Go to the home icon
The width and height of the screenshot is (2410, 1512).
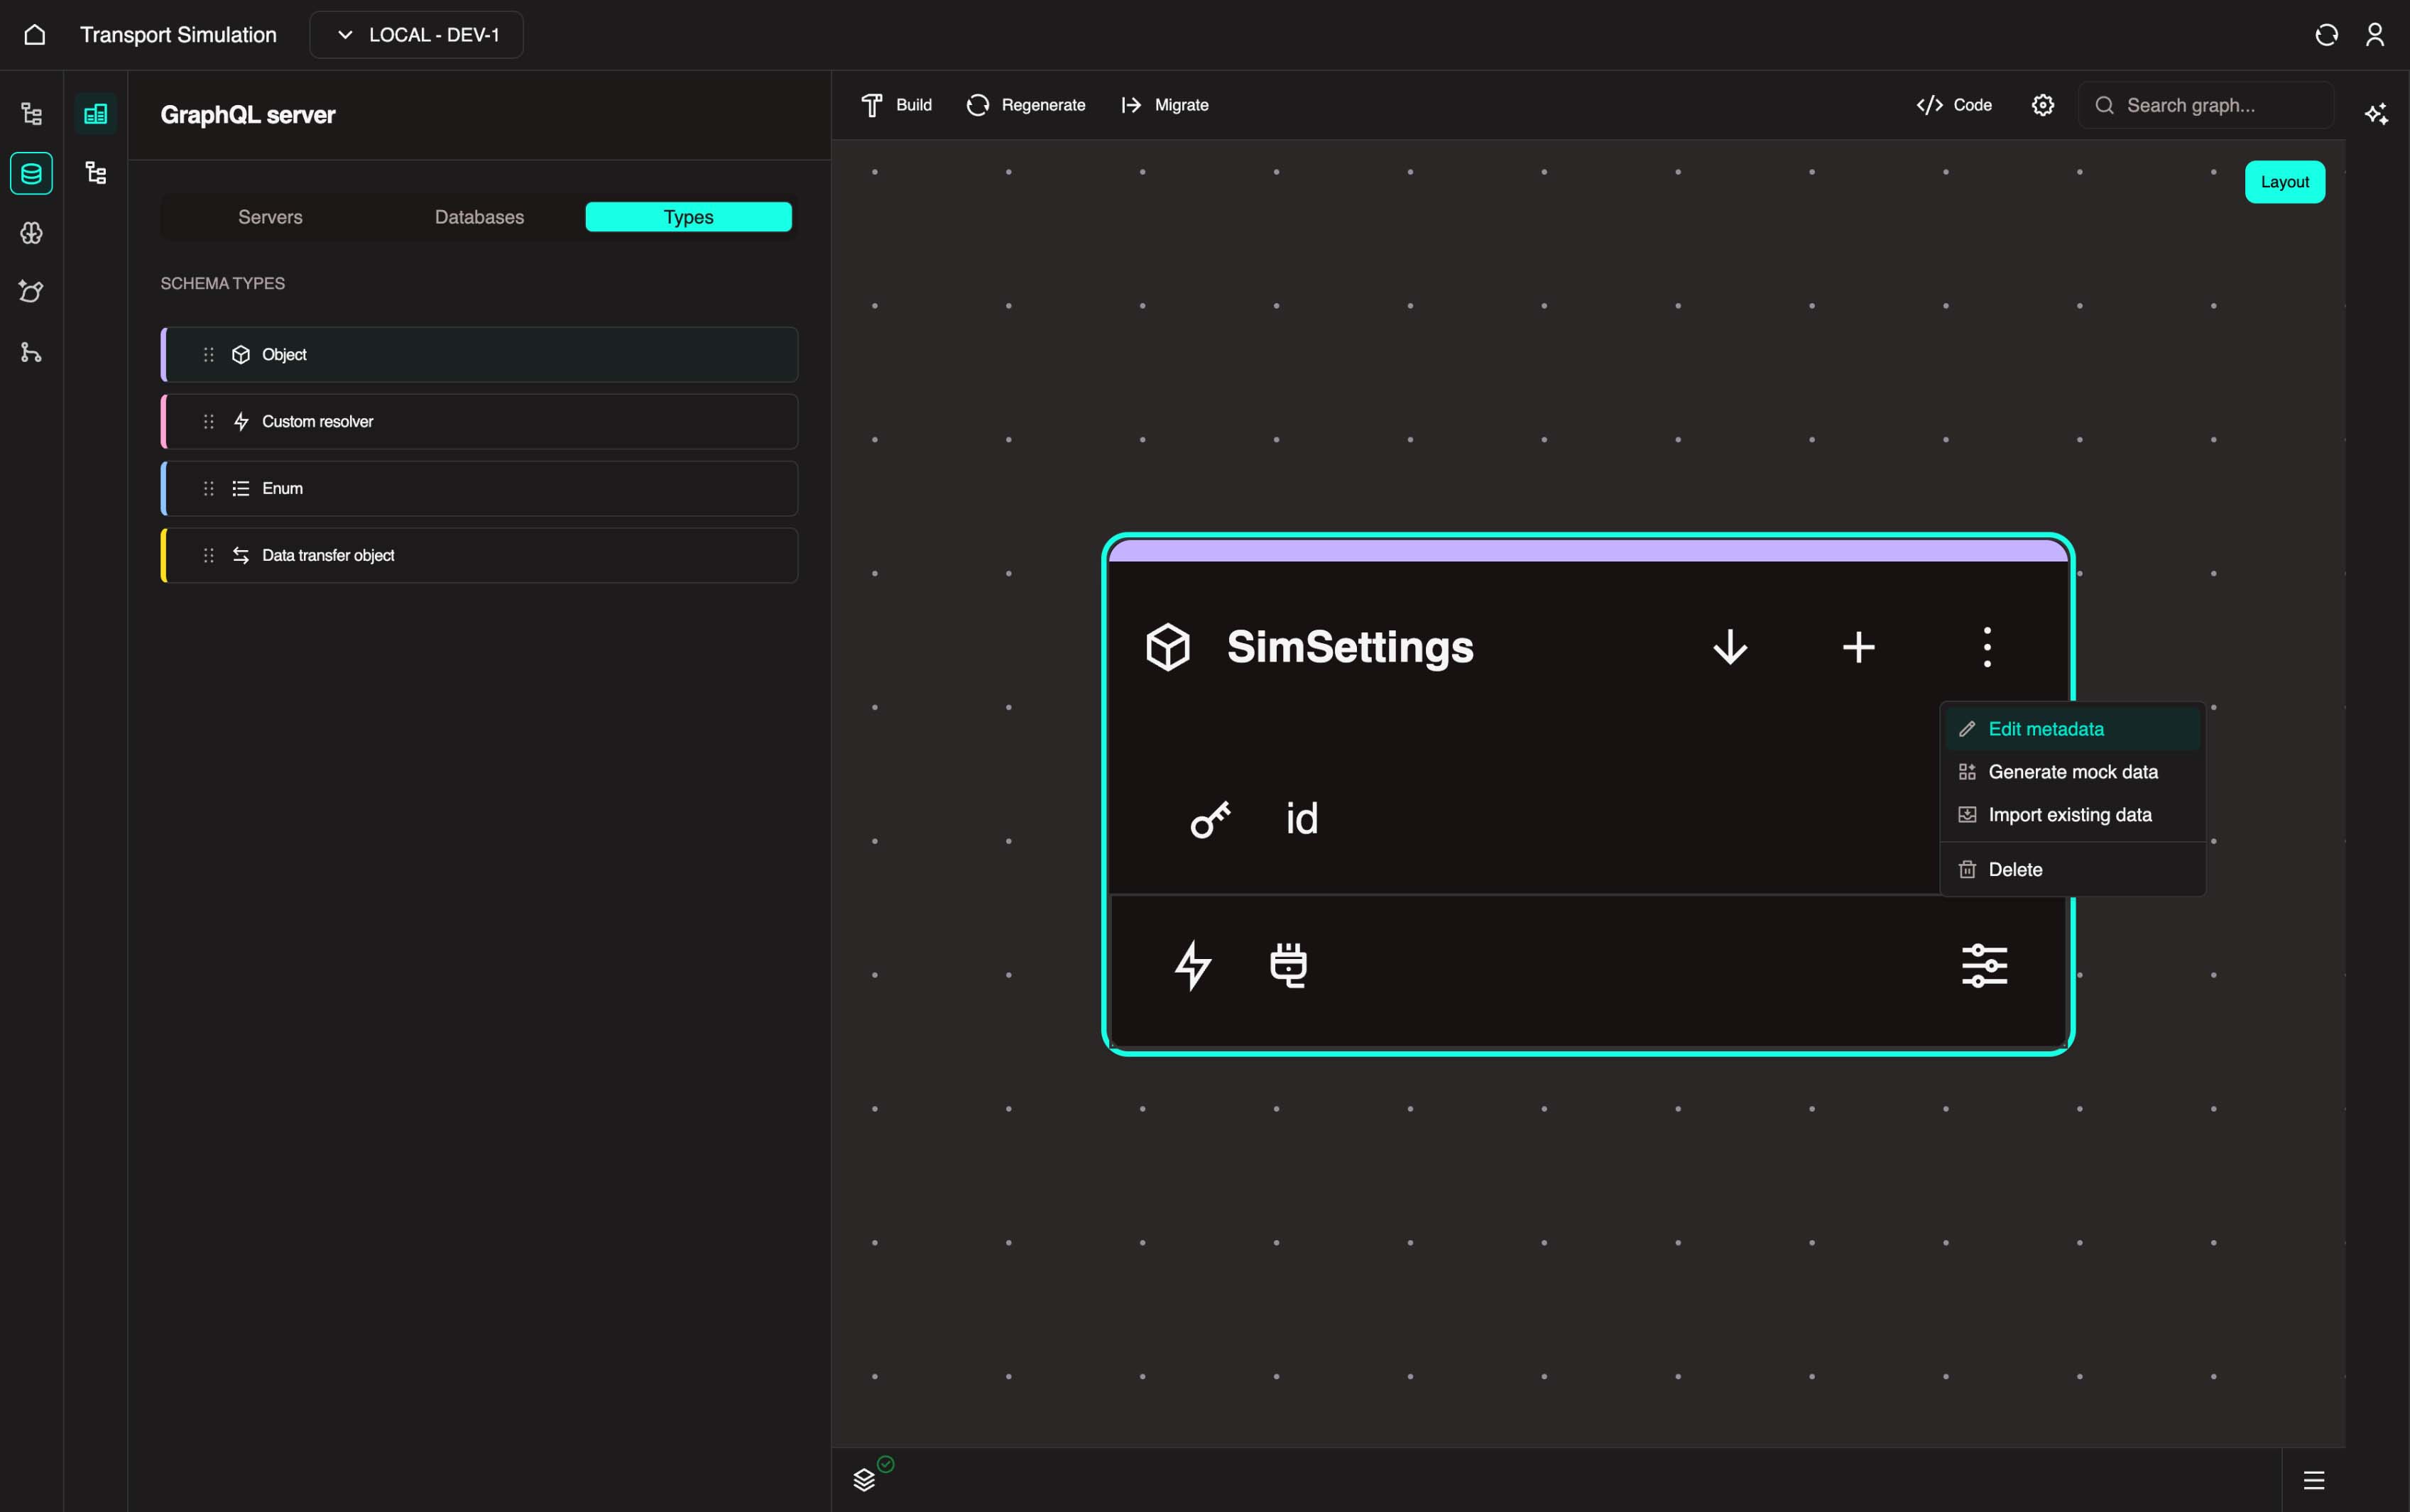point(35,35)
